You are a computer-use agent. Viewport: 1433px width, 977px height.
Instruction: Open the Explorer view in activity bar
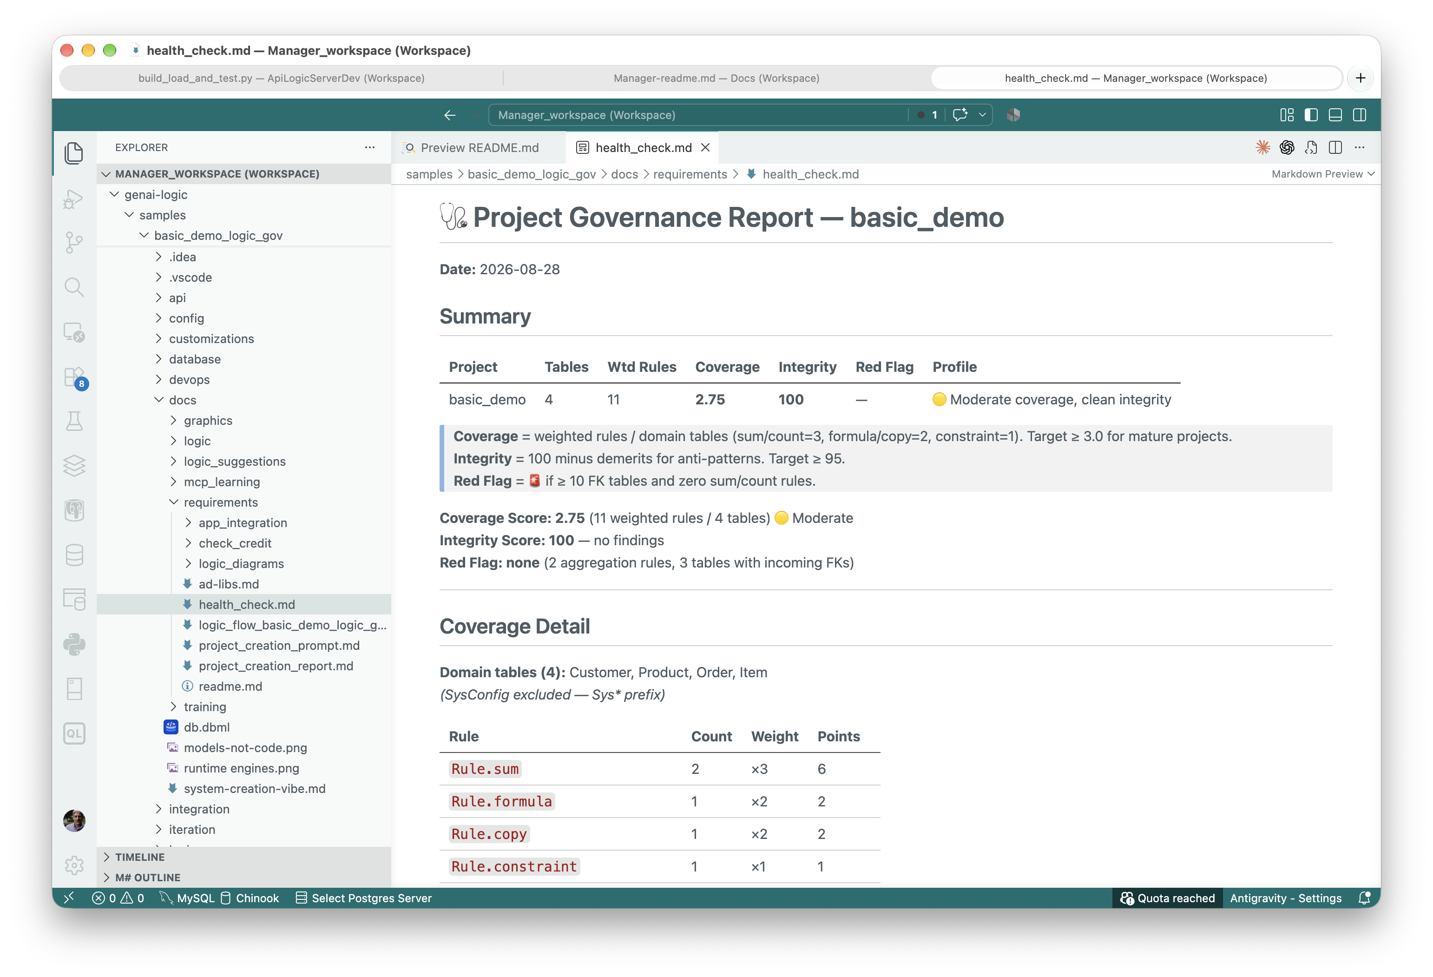tap(74, 153)
